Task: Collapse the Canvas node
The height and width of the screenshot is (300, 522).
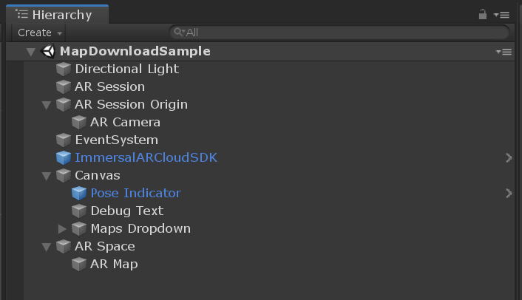Action: tap(47, 176)
